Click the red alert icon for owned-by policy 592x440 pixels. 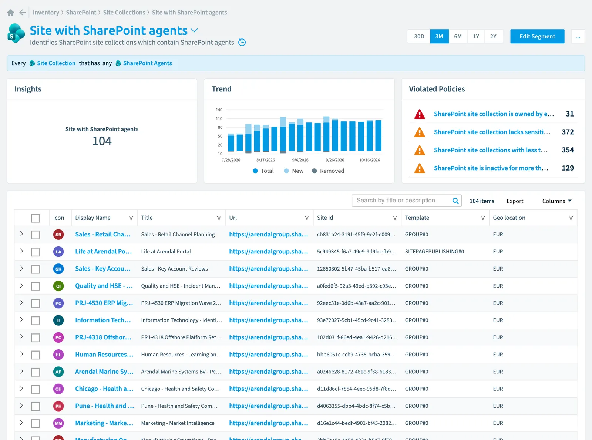click(420, 114)
